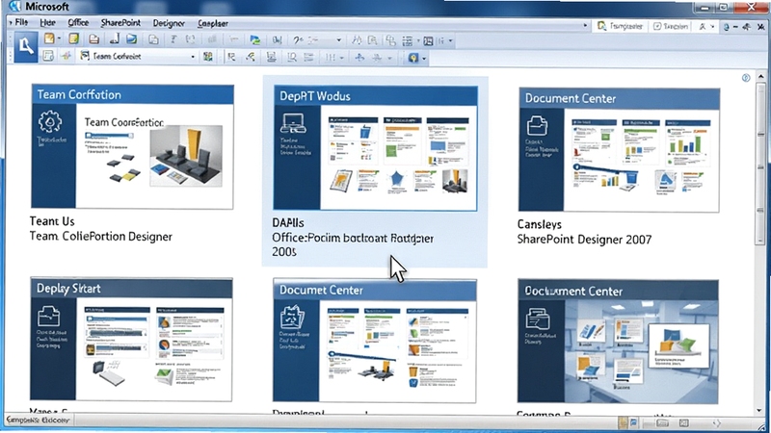Click the table grid toolbar icon
This screenshot has height=433, width=771.
[x=428, y=41]
